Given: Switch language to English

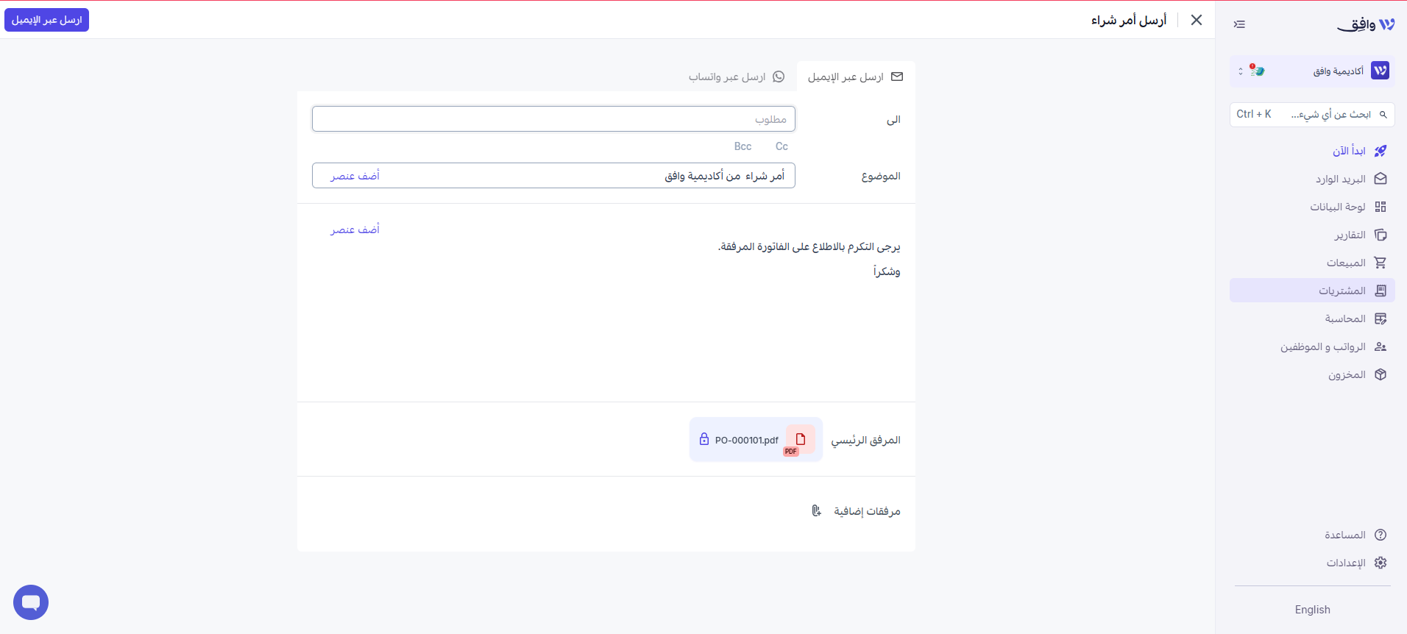Looking at the screenshot, I should [1312, 610].
